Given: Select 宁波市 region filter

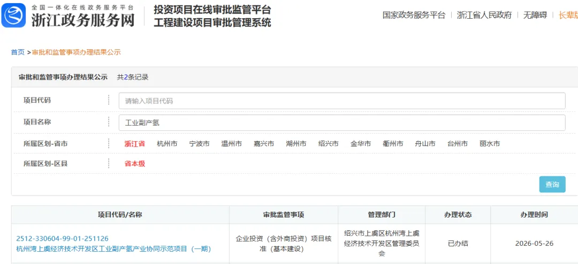Looking at the screenshot, I should [x=200, y=144].
